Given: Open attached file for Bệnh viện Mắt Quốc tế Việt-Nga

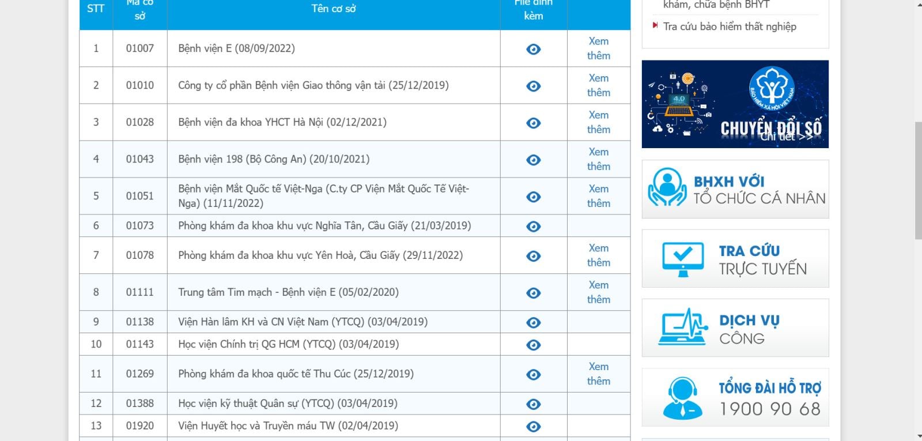Looking at the screenshot, I should pos(534,197).
